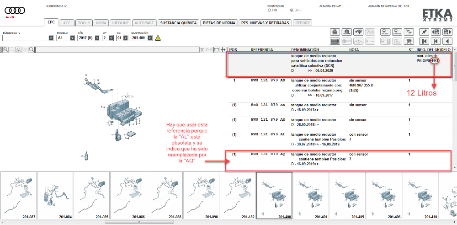Open the Sustancia Química tab

pyautogui.click(x=179, y=23)
